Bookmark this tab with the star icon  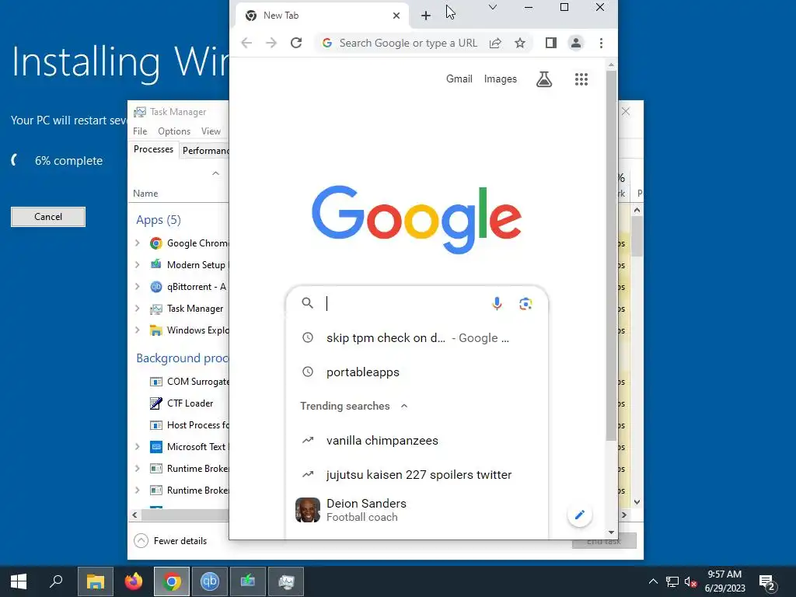(x=520, y=44)
